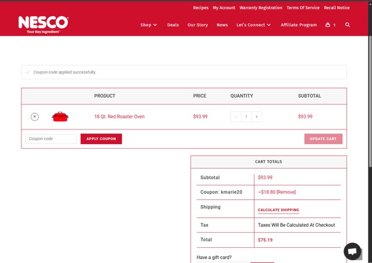
Task: View Terms Of Service
Action: (x=303, y=8)
